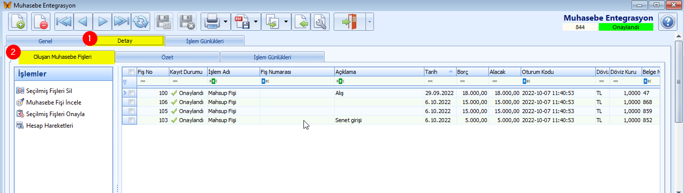Go to the previous record
This screenshot has width=684, height=193.
[83, 22]
